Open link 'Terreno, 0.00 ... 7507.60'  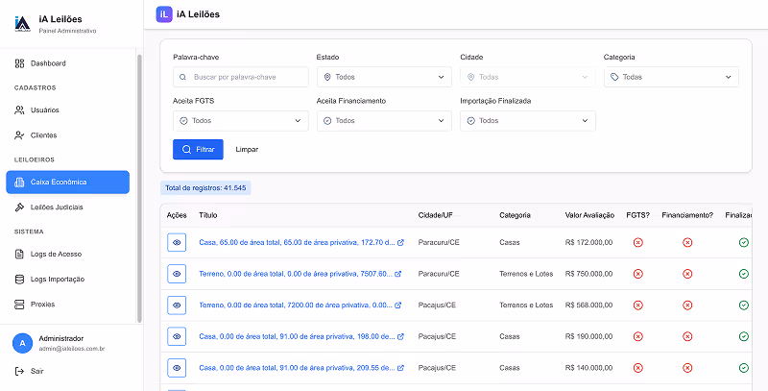coord(296,274)
